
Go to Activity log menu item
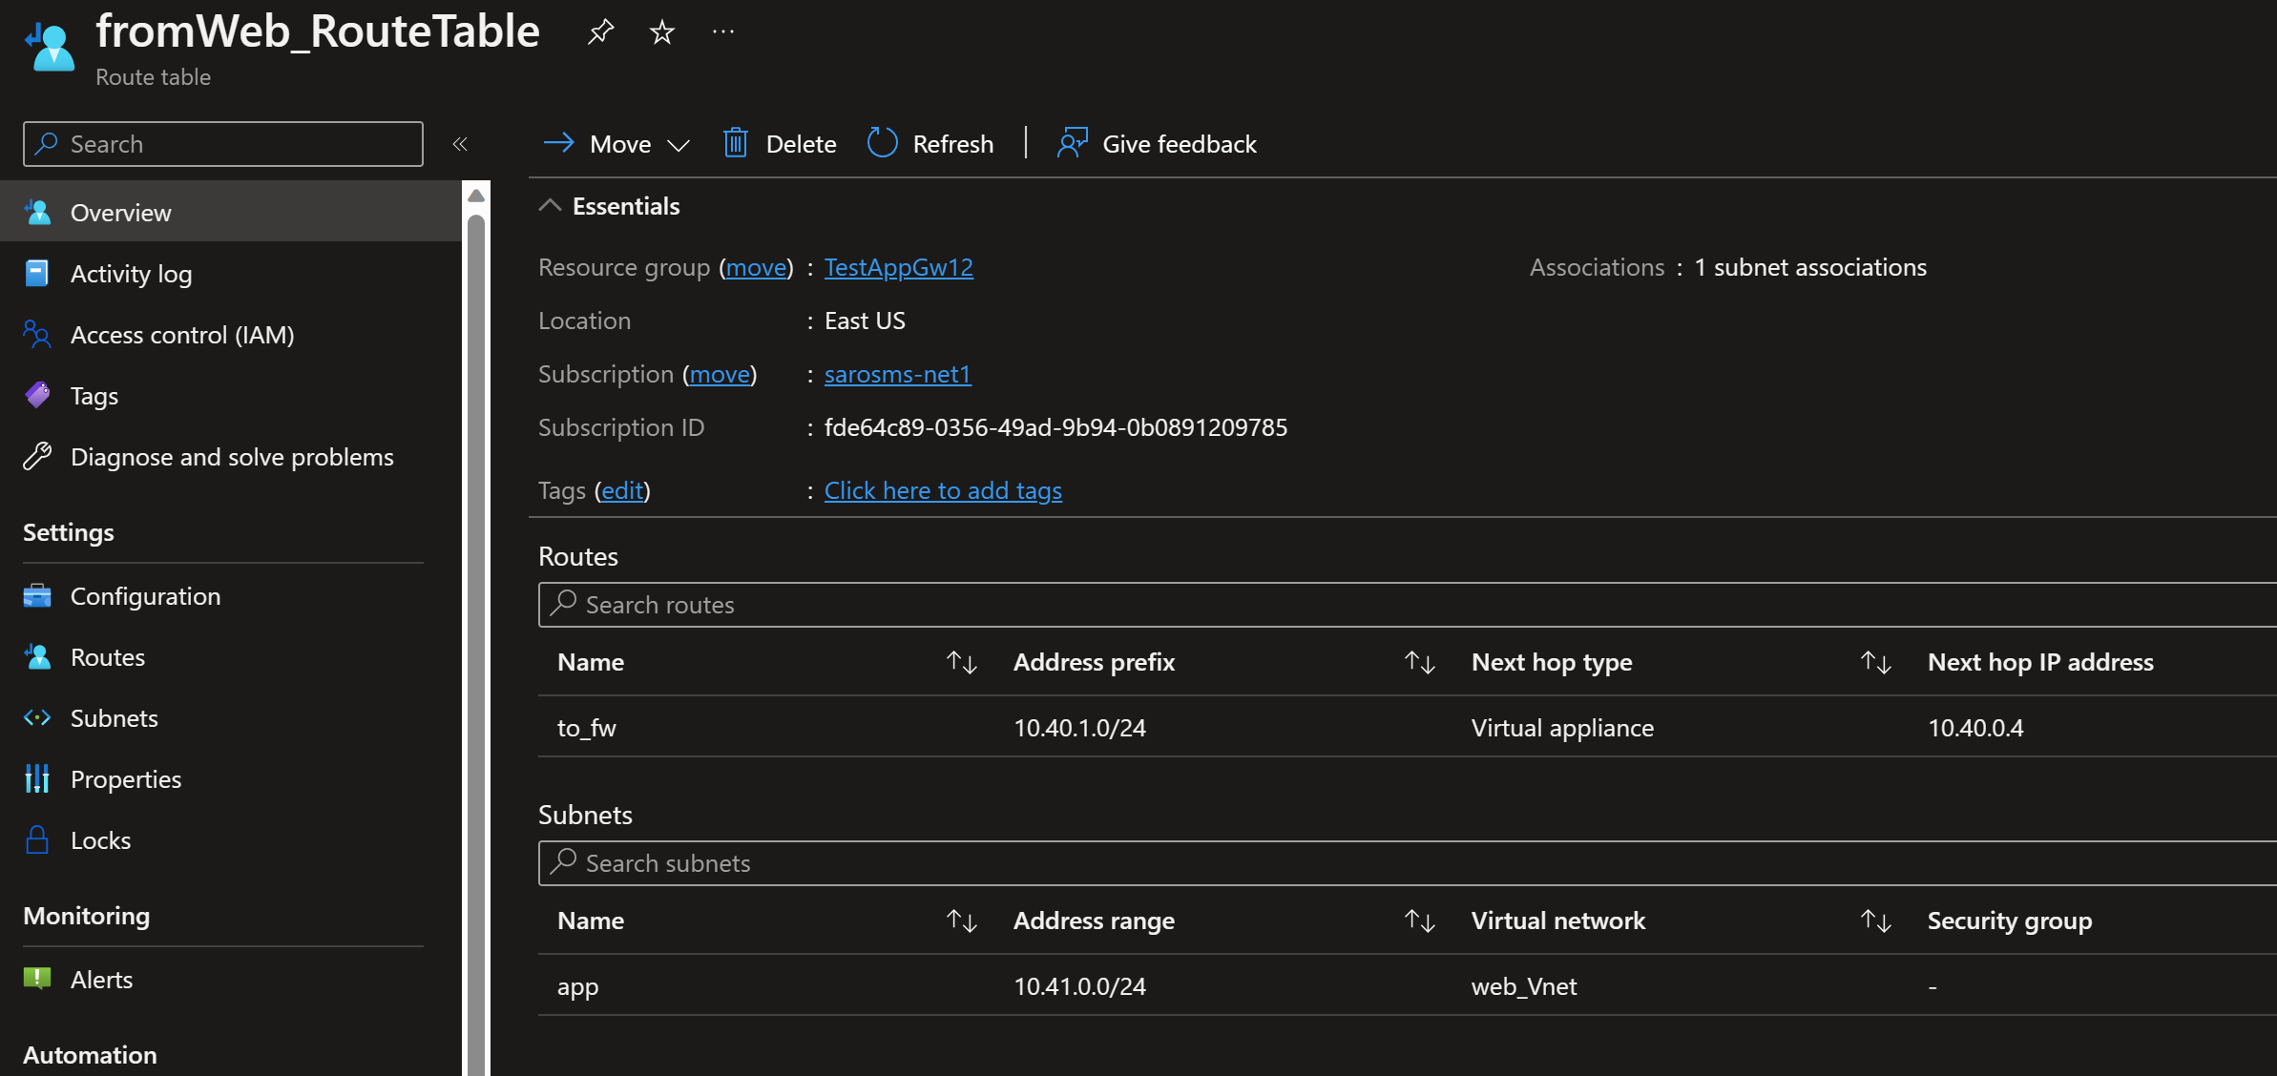(x=131, y=274)
